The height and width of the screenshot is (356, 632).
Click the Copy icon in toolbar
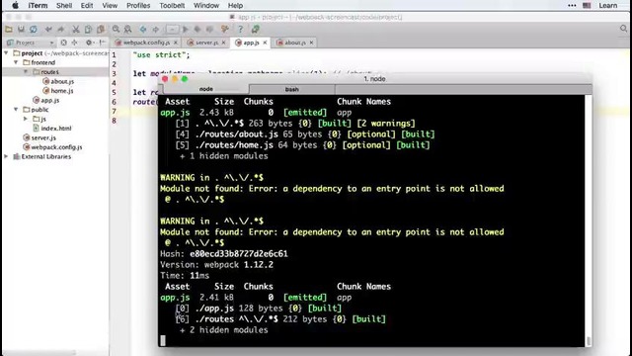click(x=88, y=29)
